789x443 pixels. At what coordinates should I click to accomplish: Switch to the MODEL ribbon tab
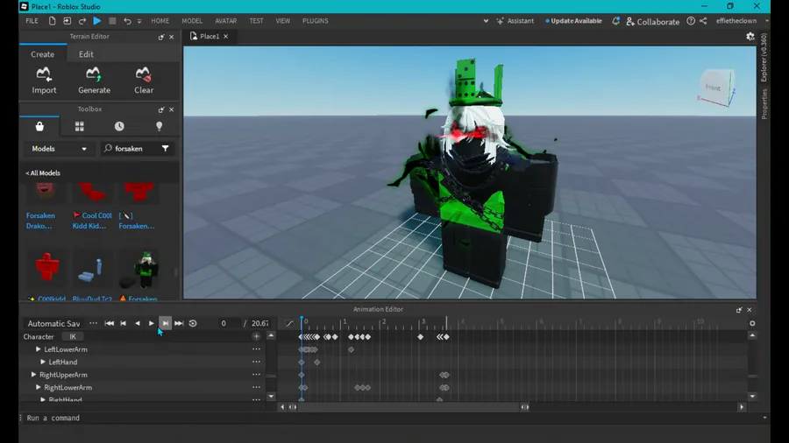[x=192, y=21]
